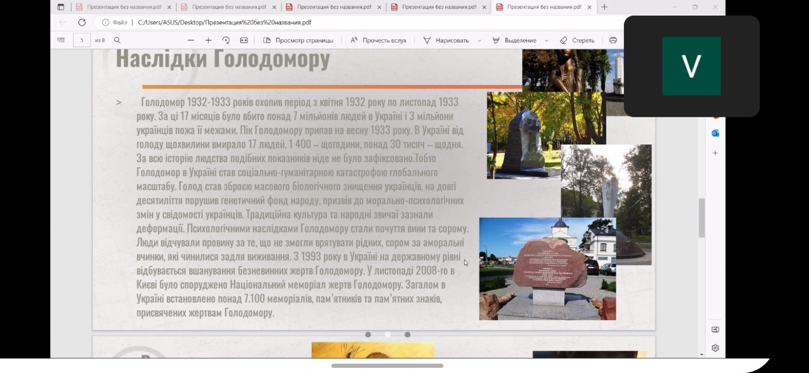Expand the Выделение options dropdown arrow
Screen dimensions: 809x373
click(x=547, y=40)
